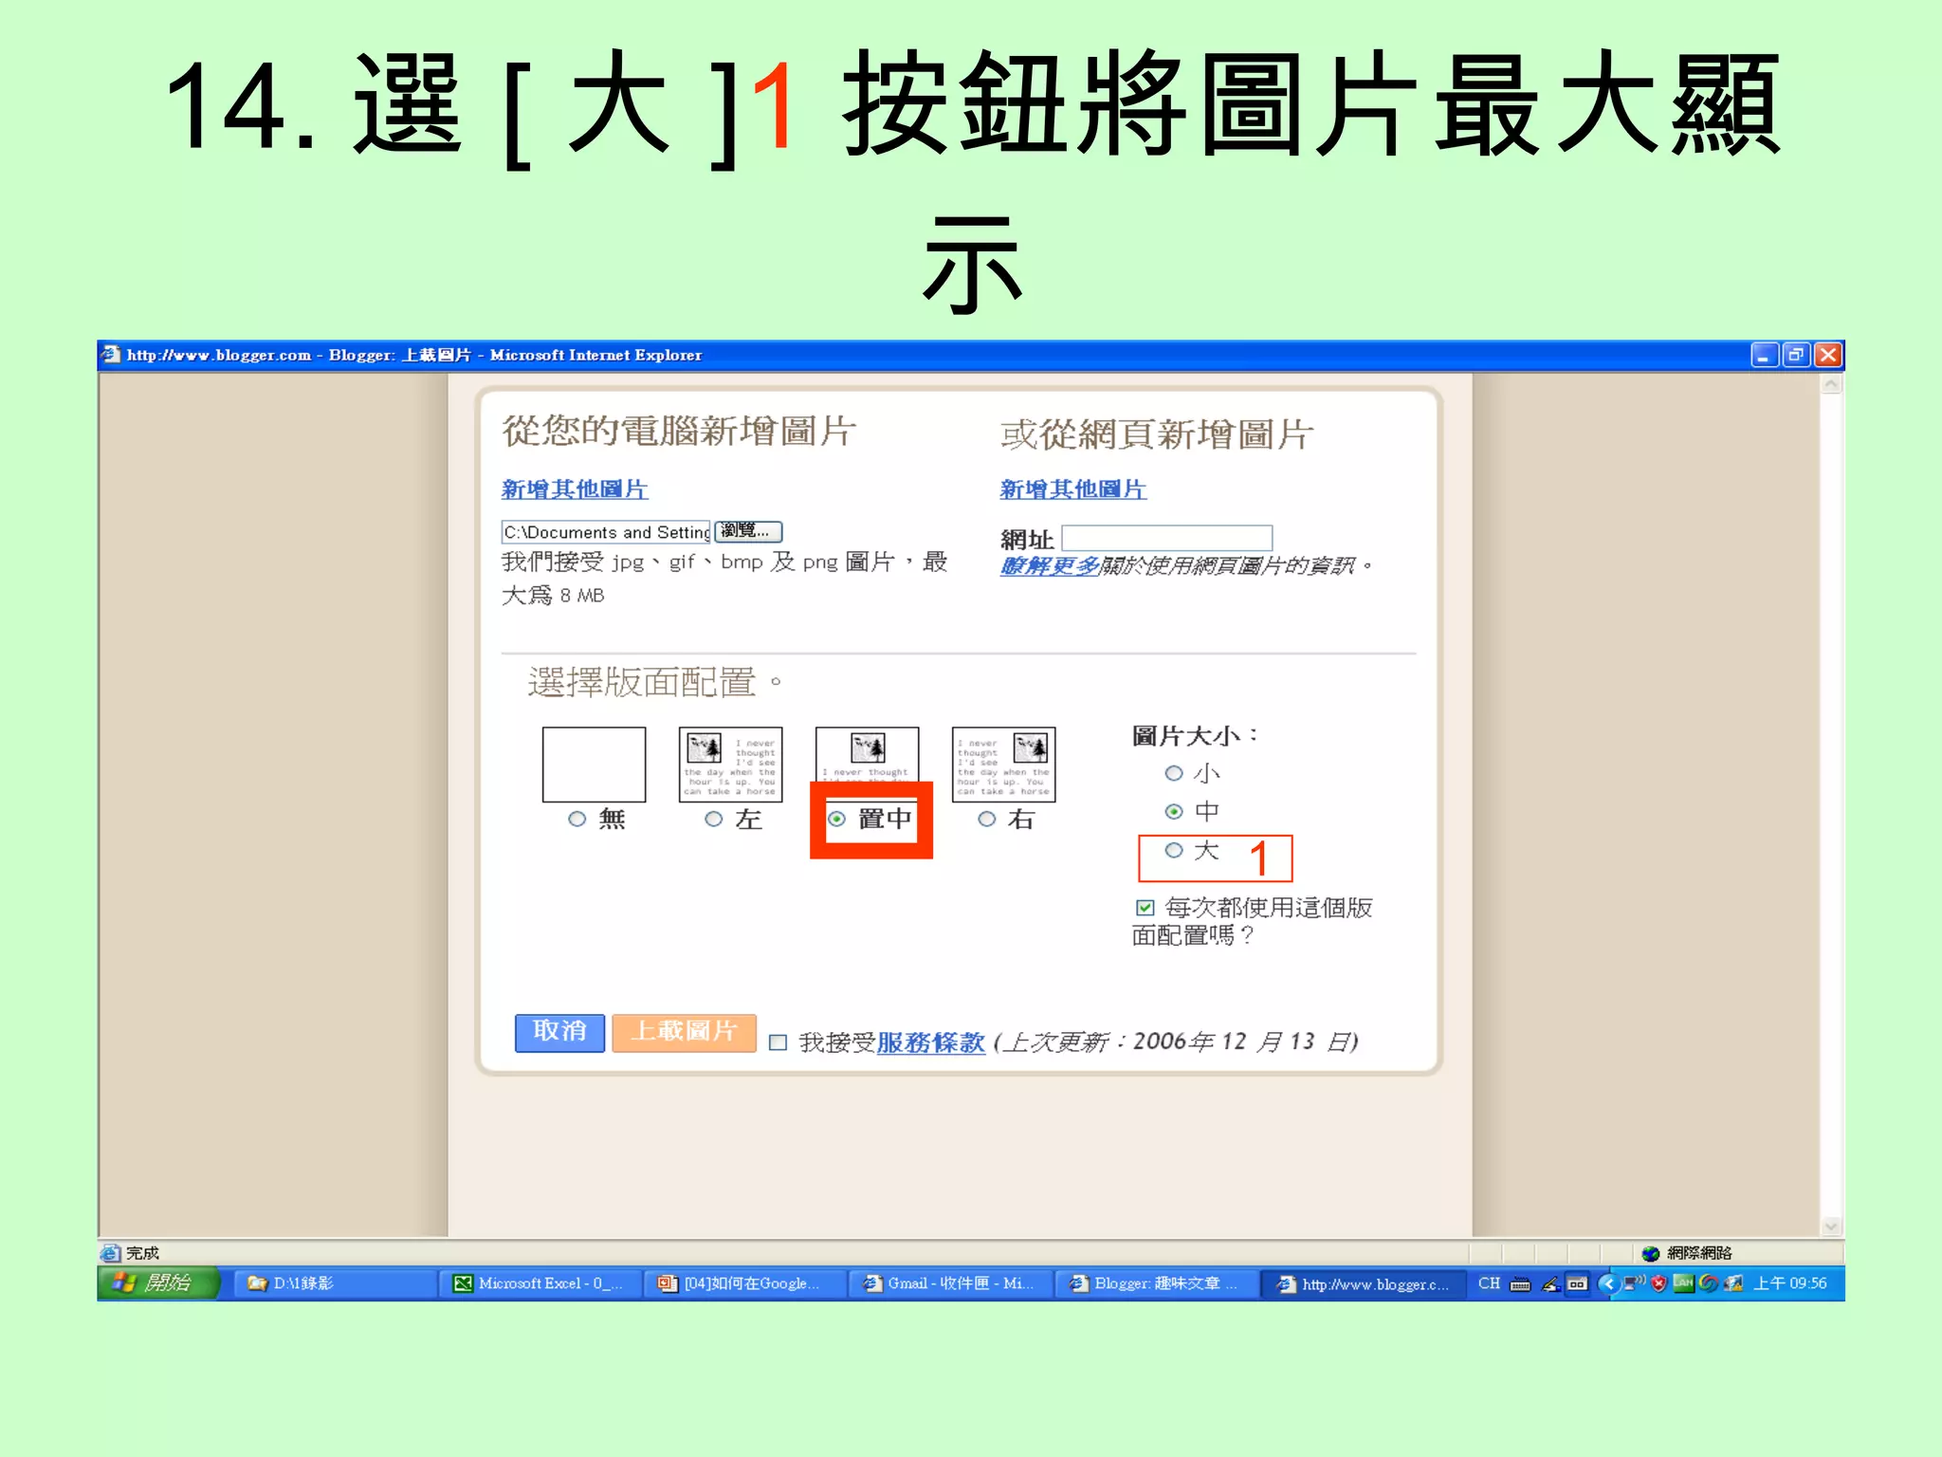1942x1457 pixels.
Task: Click the CH language bar indicator
Action: tap(1489, 1283)
